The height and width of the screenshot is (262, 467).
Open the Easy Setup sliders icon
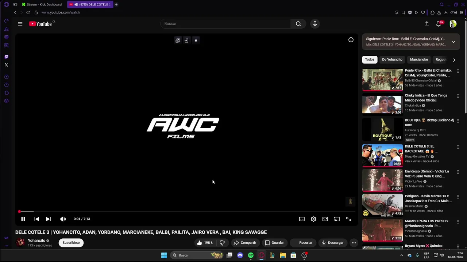pyautogui.click(x=462, y=12)
